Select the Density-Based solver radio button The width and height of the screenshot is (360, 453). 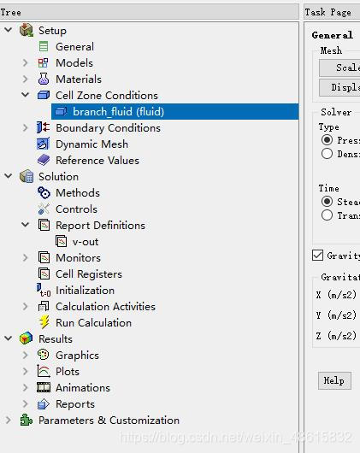click(x=327, y=154)
